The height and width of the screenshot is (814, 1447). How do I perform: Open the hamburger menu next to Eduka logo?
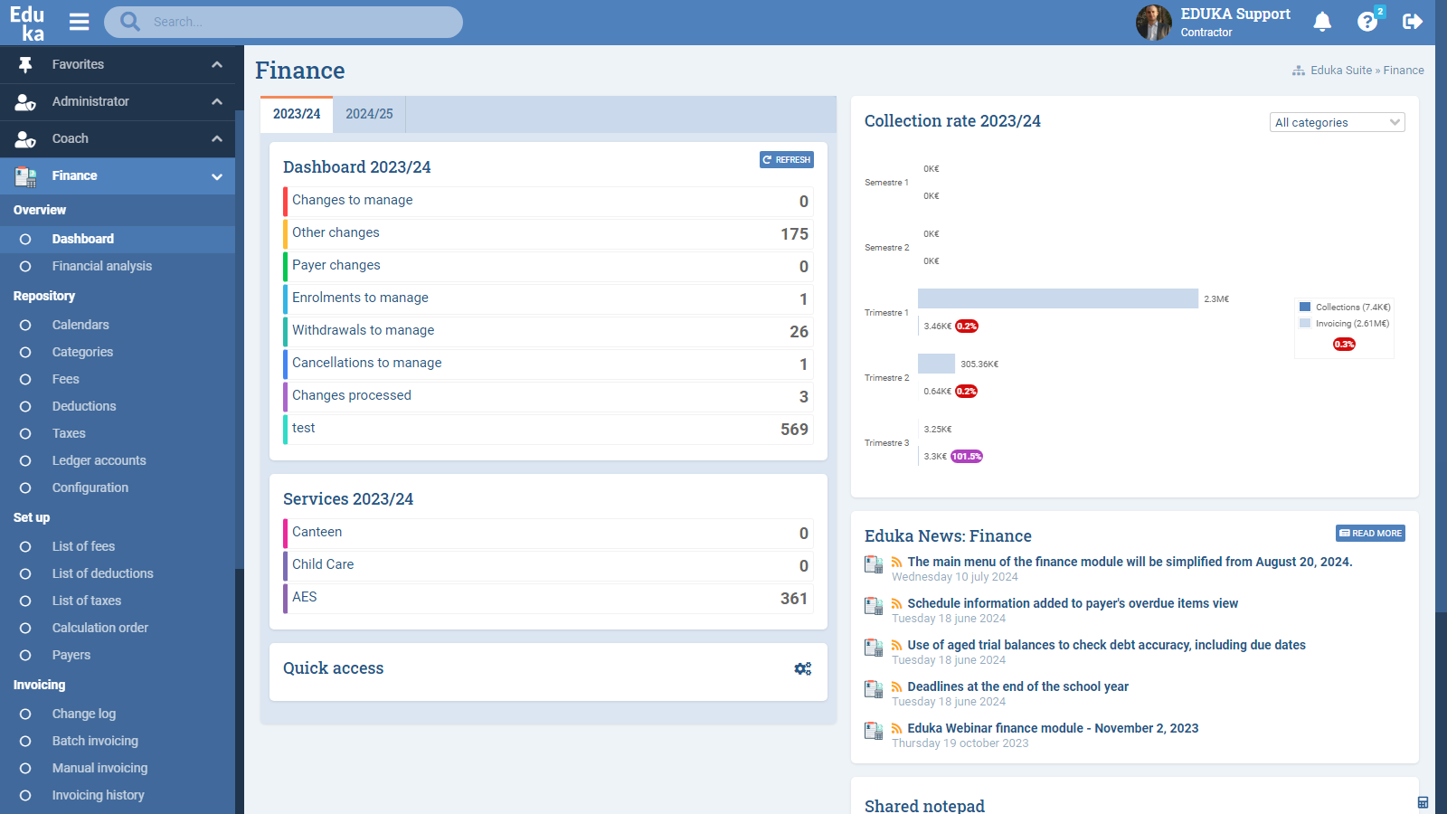pos(79,22)
